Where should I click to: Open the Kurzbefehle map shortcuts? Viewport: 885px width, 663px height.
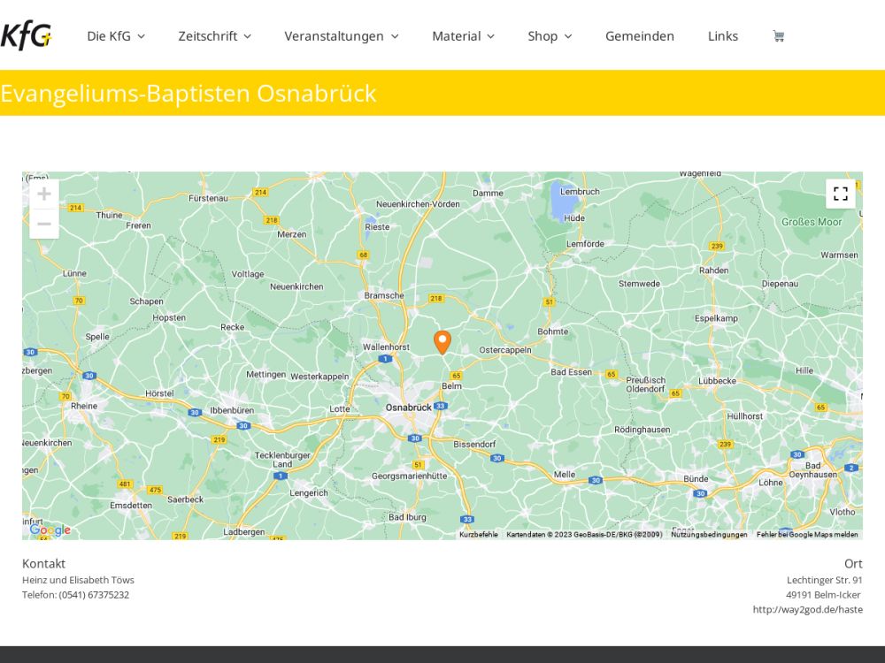point(478,534)
